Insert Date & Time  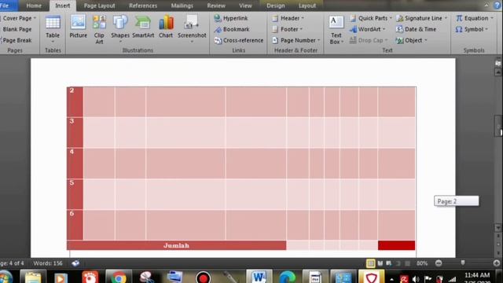416,29
